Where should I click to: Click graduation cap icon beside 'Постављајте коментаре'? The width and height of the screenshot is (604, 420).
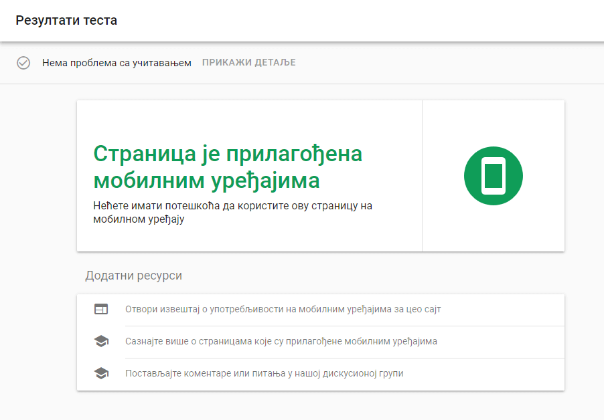click(x=101, y=373)
